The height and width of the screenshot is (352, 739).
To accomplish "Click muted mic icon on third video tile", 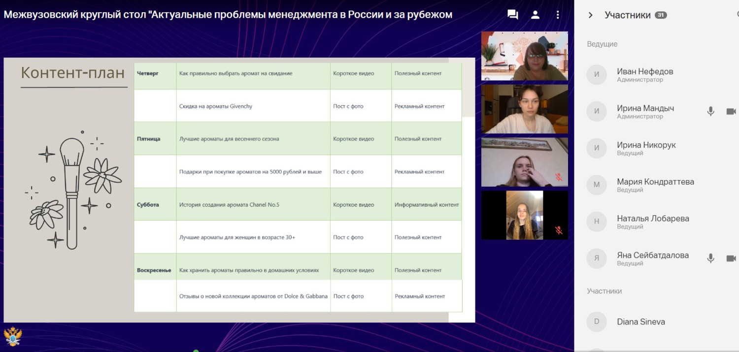I will 559,177.
